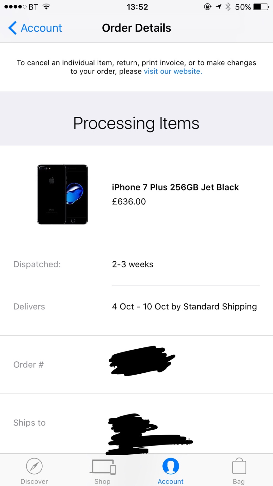Open the Discover compass icon

click(x=34, y=466)
